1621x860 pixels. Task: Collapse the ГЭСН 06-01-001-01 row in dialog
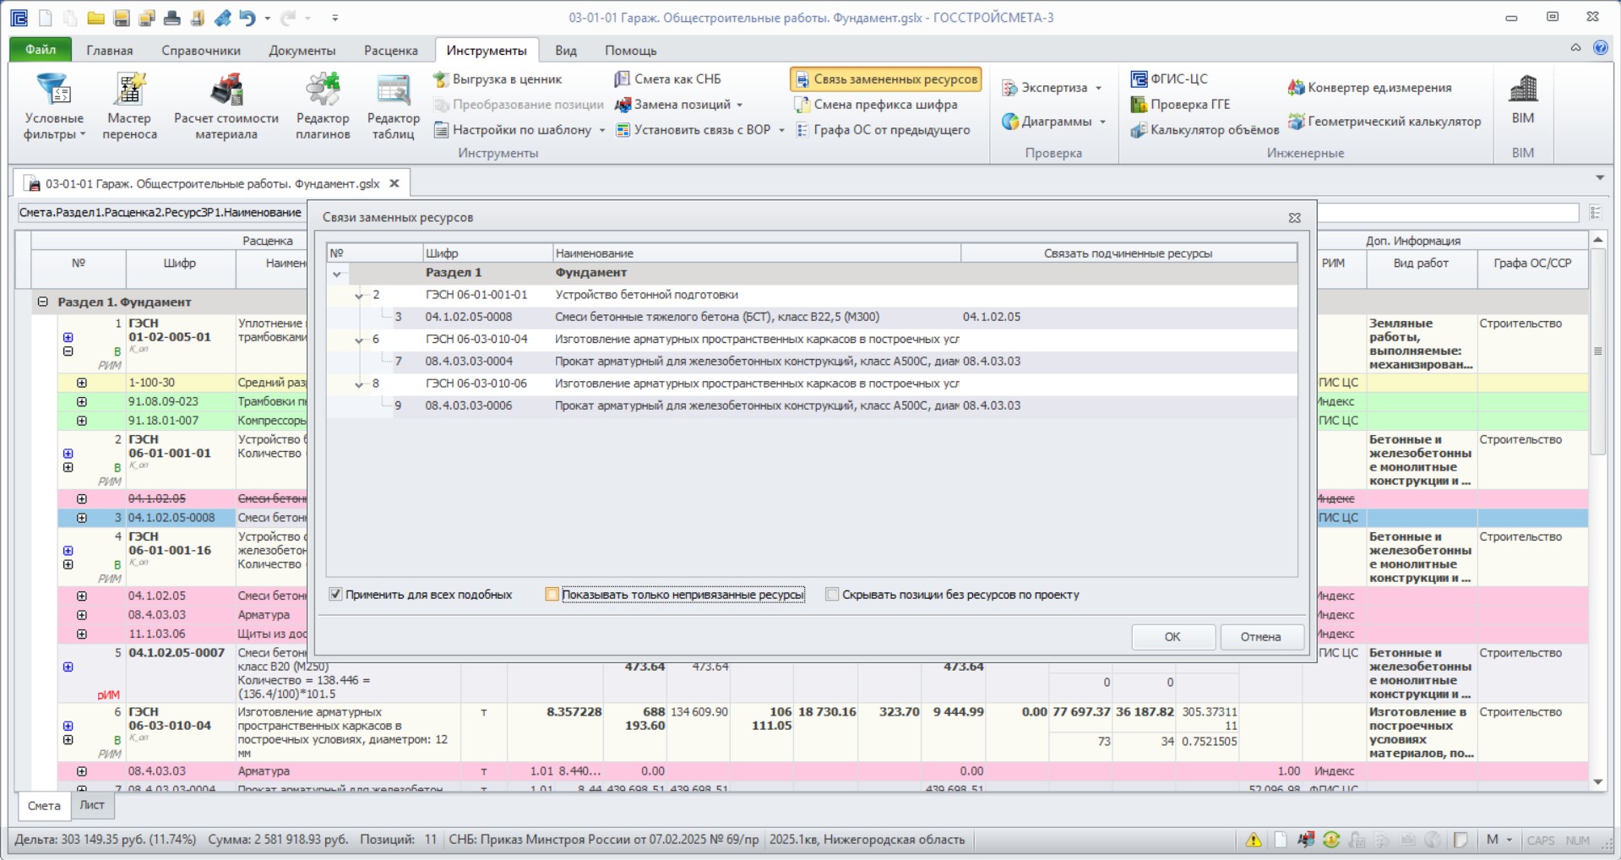(359, 296)
